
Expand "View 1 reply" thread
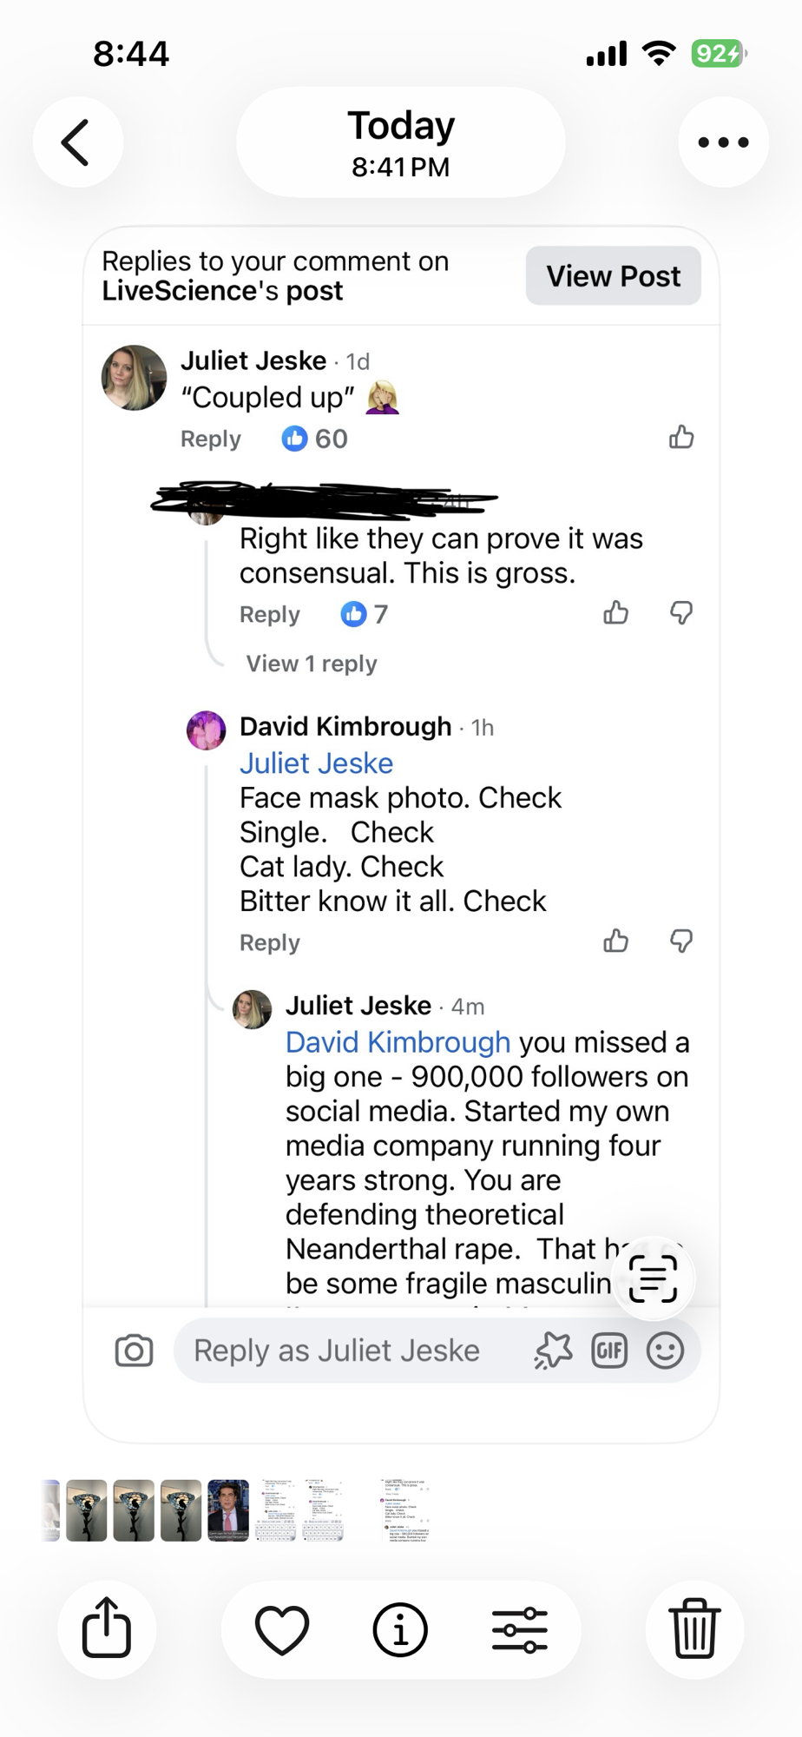point(312,664)
